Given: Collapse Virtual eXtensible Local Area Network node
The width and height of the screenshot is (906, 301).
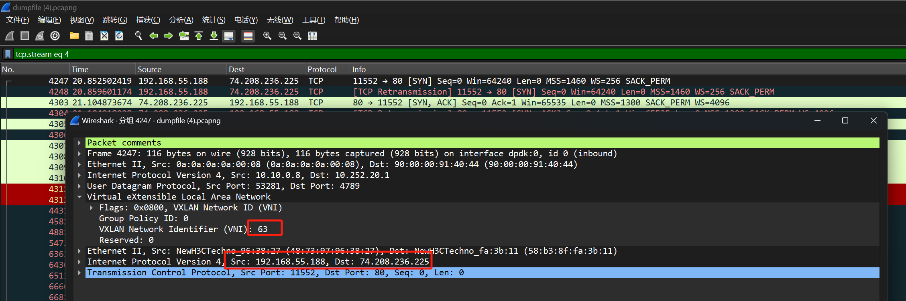Looking at the screenshot, I should click(x=79, y=197).
